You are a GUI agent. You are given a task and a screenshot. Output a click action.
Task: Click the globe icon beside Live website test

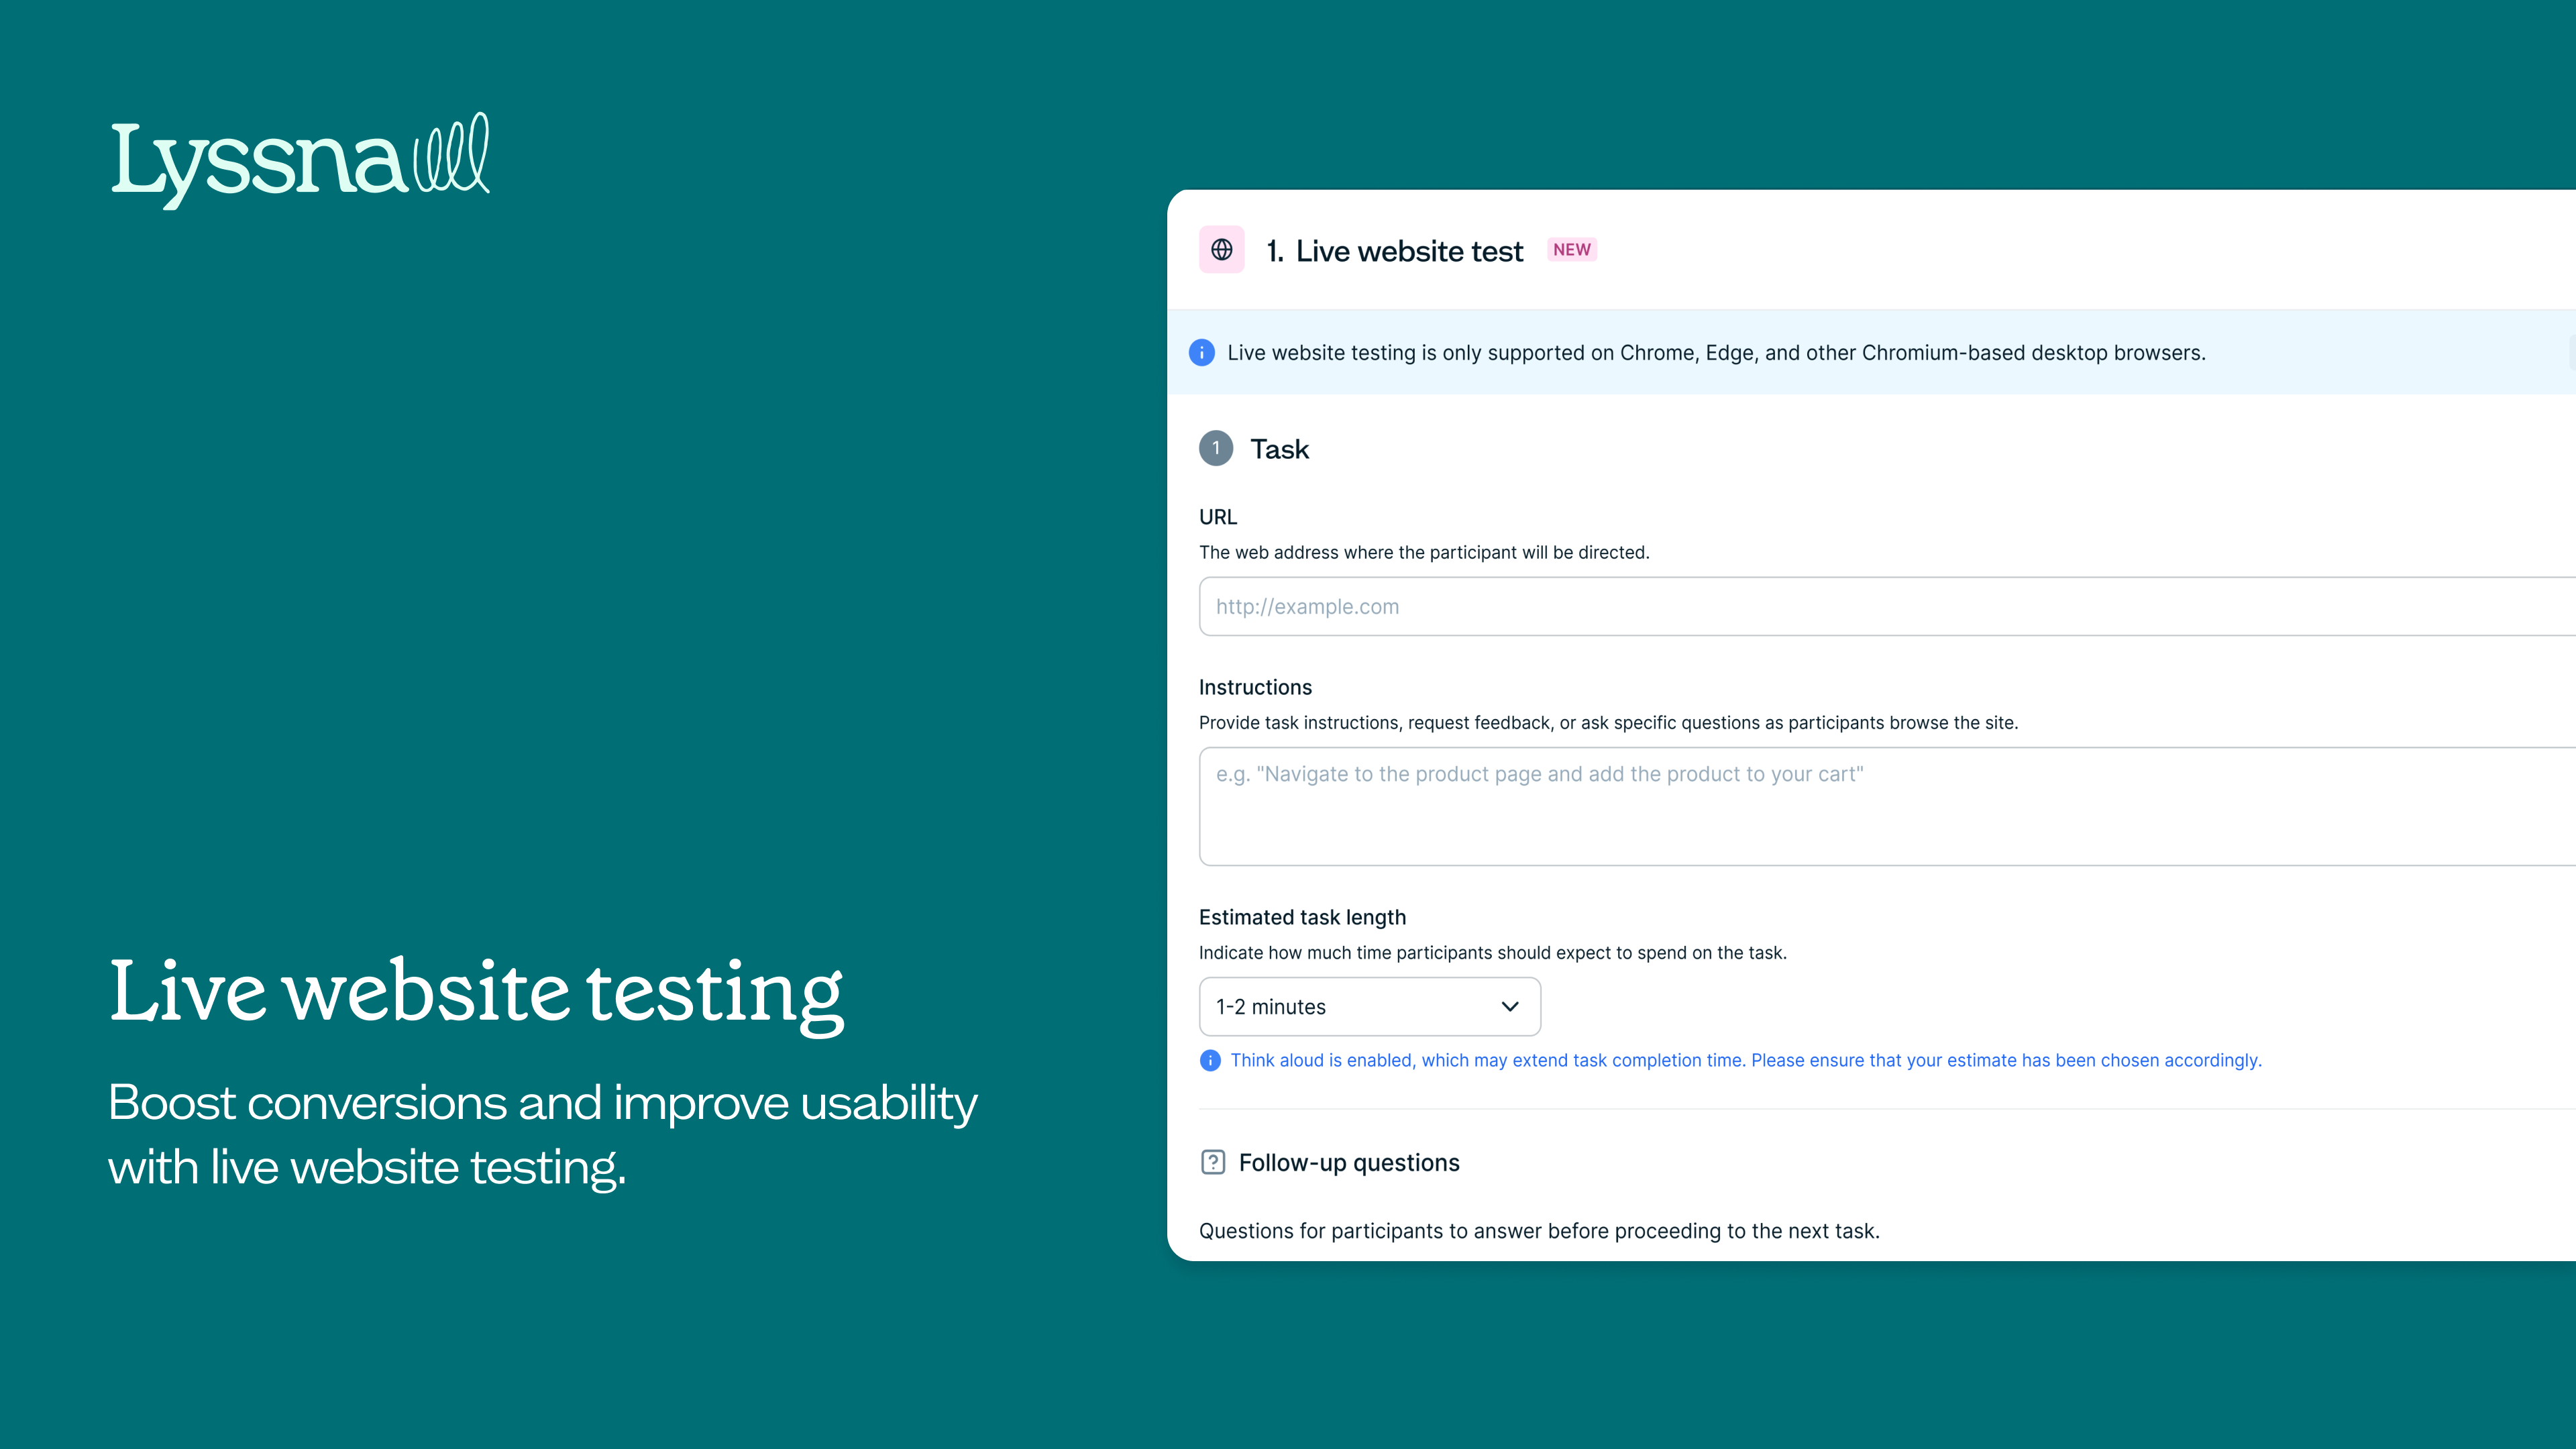click(x=1221, y=250)
